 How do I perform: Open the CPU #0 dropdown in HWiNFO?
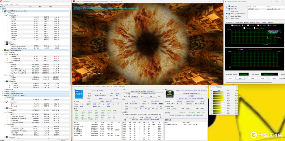[79, 101]
